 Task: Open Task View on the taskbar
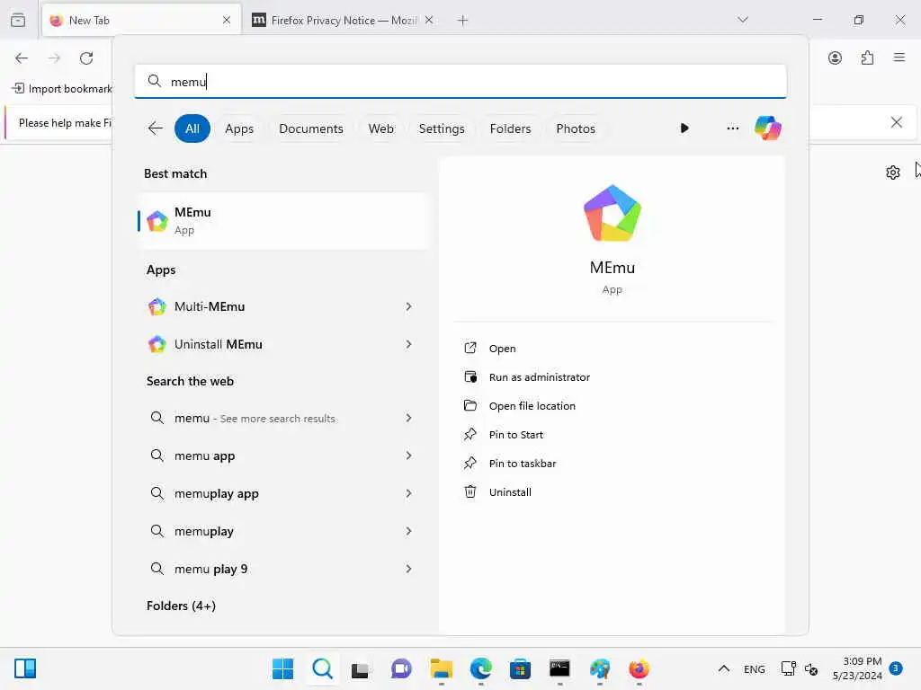(360, 669)
